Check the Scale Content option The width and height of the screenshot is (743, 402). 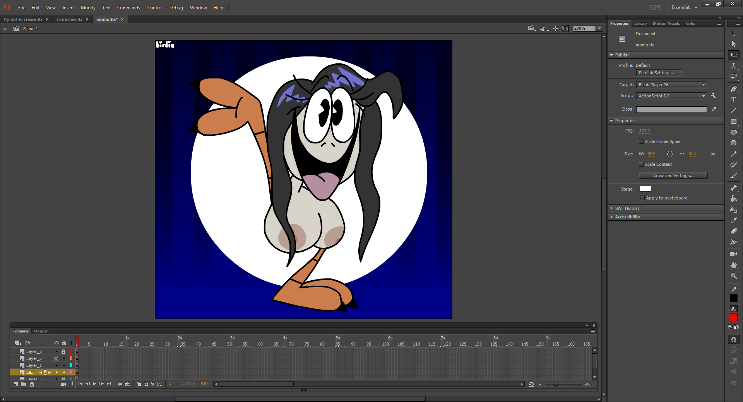pyautogui.click(x=641, y=164)
